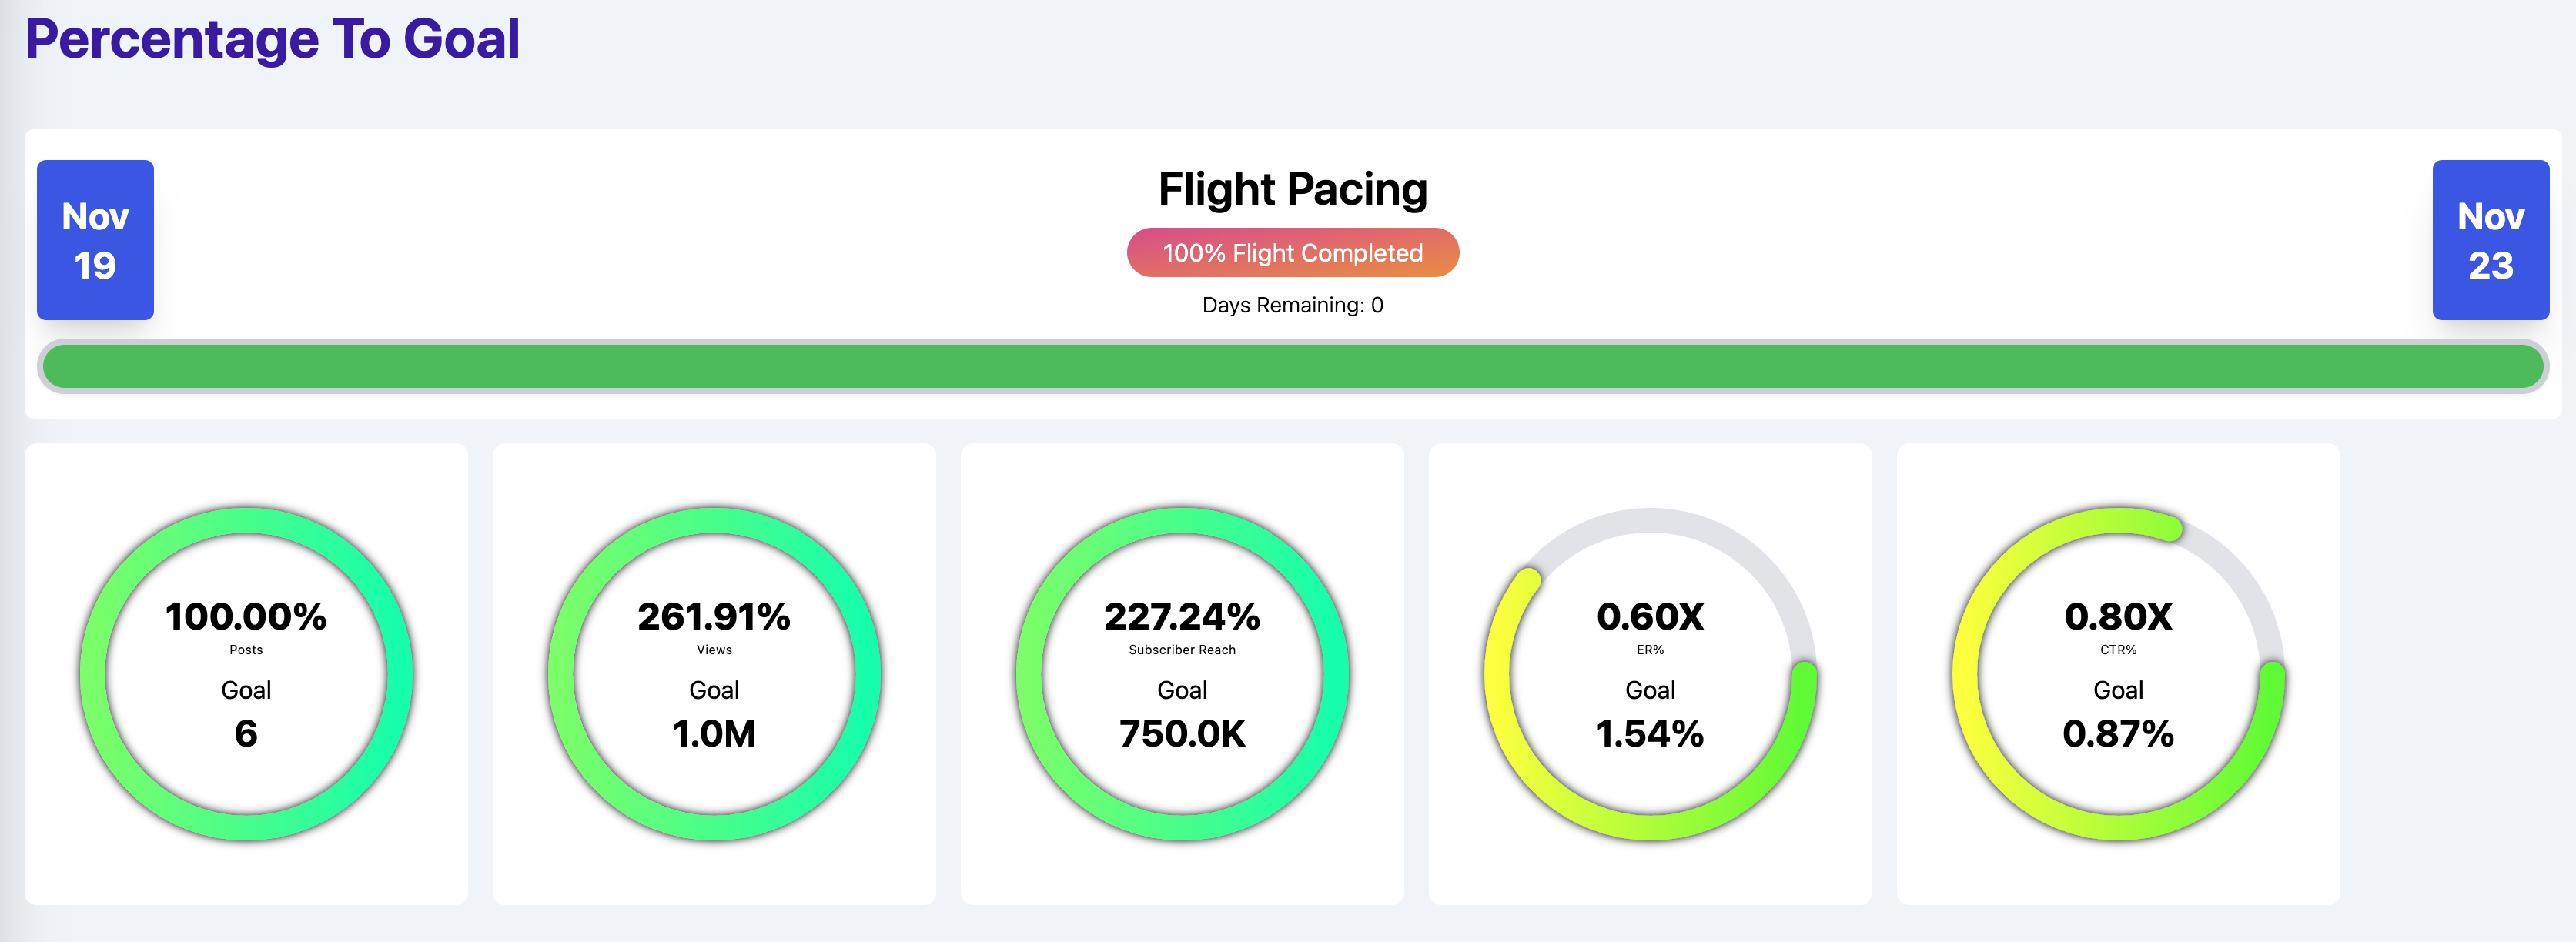Click the CTR% gauge showing 0.80X

tap(2118, 673)
